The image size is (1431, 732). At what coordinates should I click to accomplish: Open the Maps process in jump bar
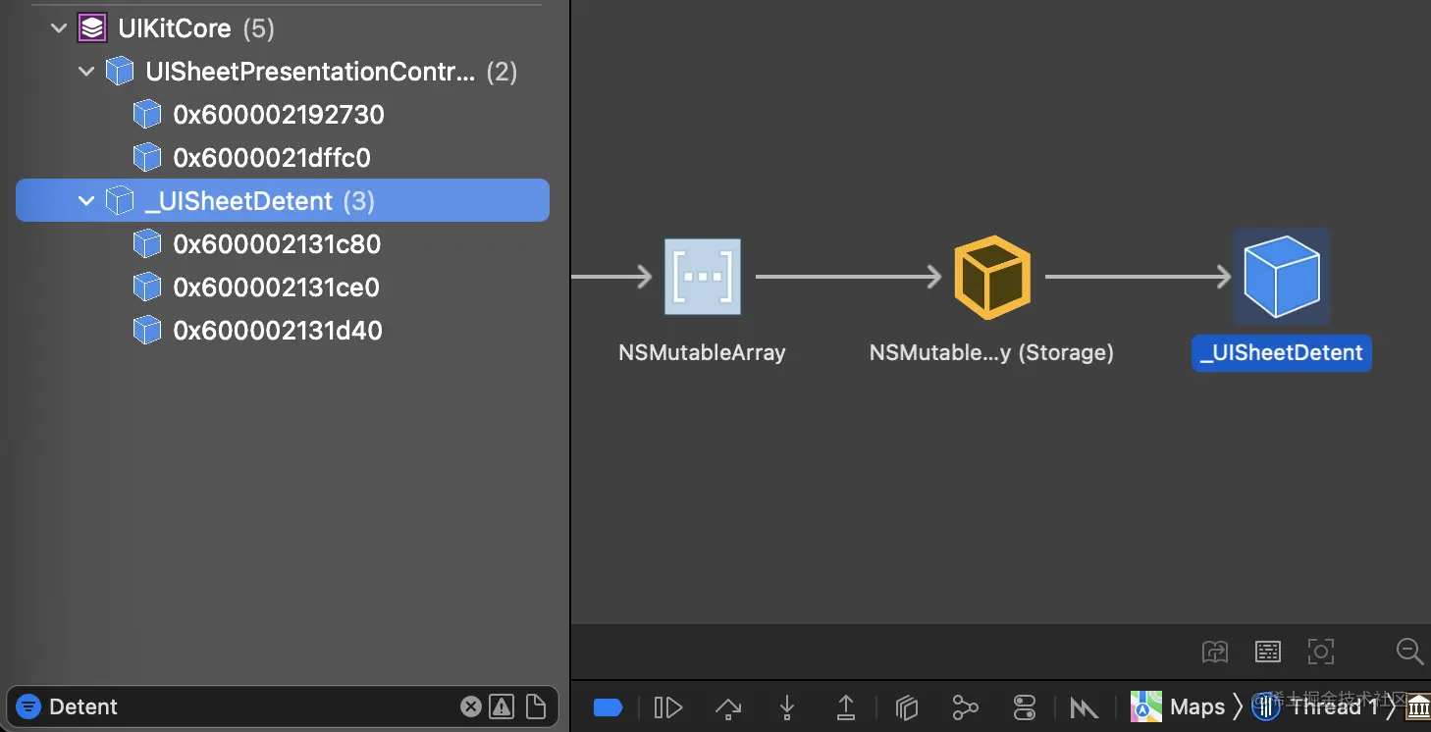[1178, 706]
